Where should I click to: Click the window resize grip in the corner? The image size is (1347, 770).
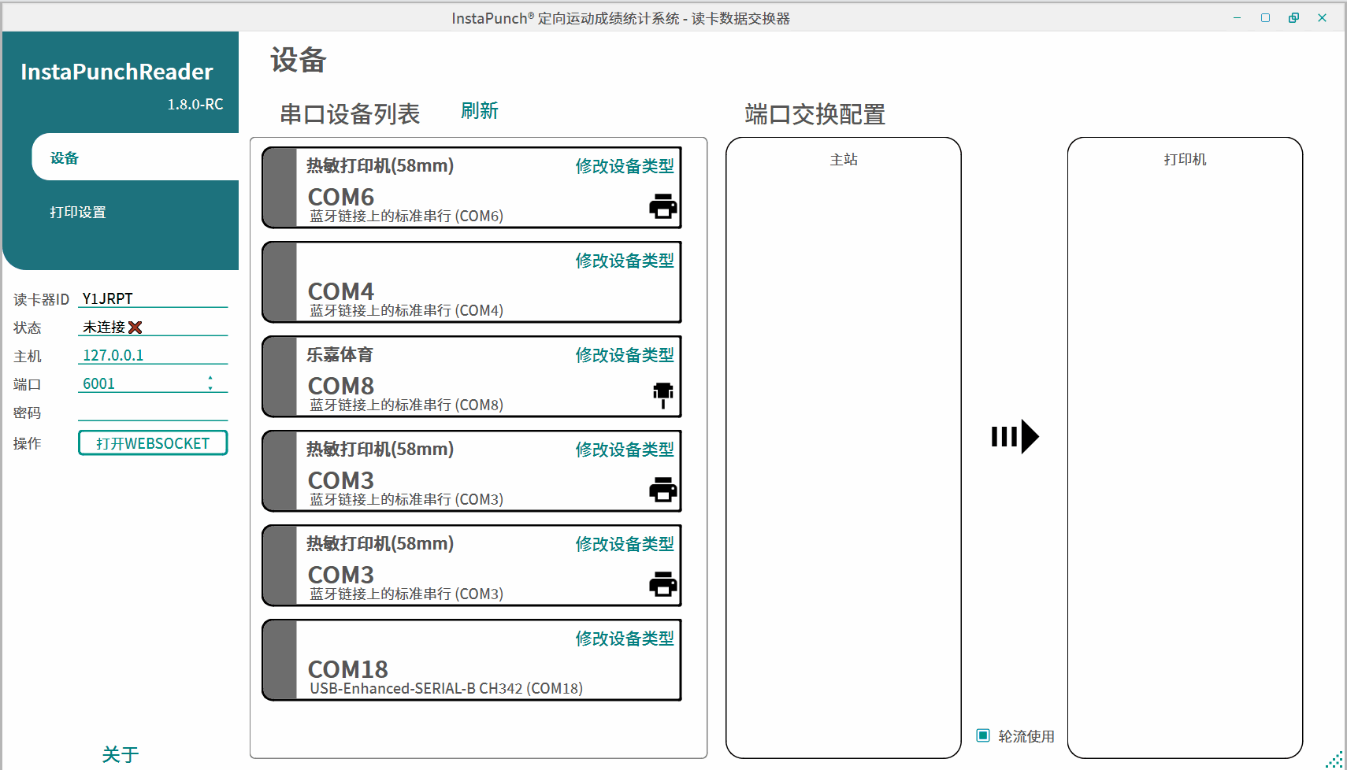[1335, 760]
